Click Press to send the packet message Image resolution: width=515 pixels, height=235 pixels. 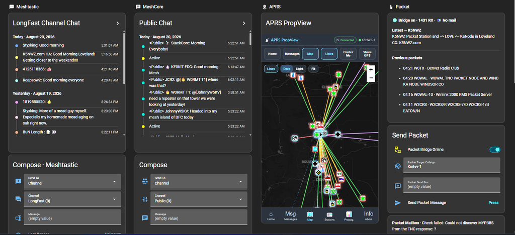coord(493,203)
